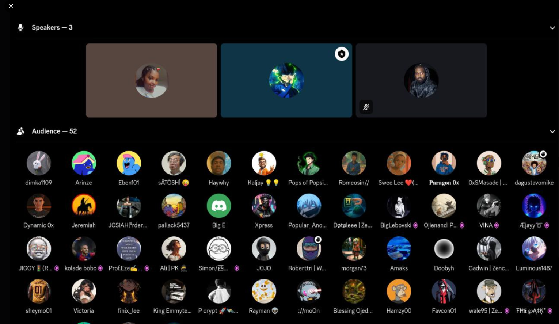Click the '://moOn' username
The image size is (559, 324).
(309, 311)
